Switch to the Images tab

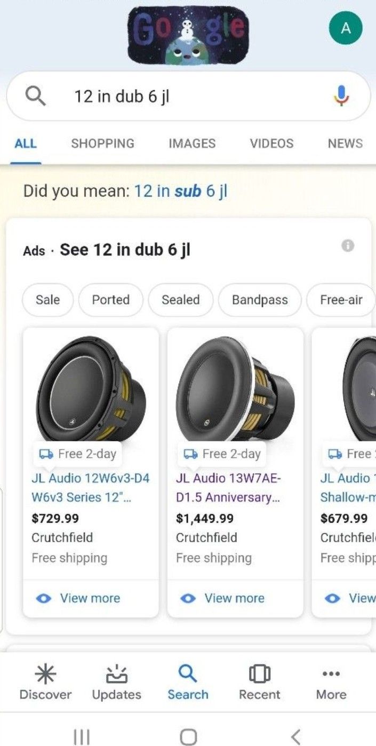click(192, 143)
